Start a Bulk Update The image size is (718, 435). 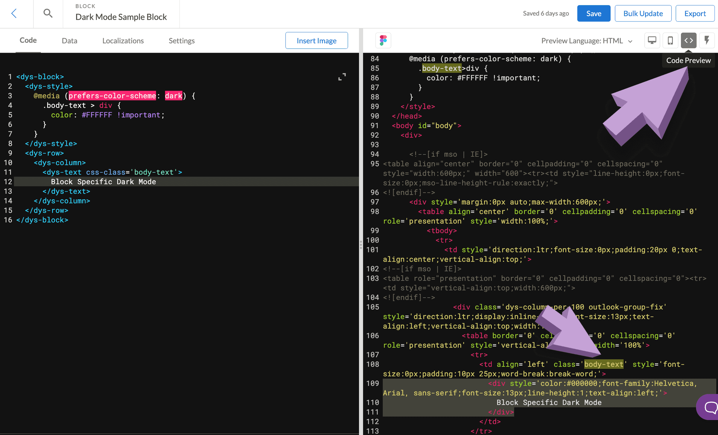click(643, 13)
